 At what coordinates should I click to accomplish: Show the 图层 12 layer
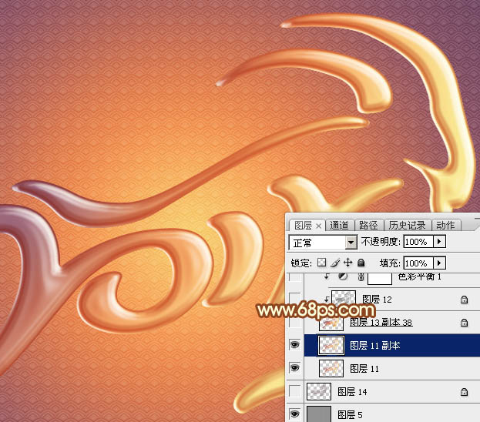294,299
